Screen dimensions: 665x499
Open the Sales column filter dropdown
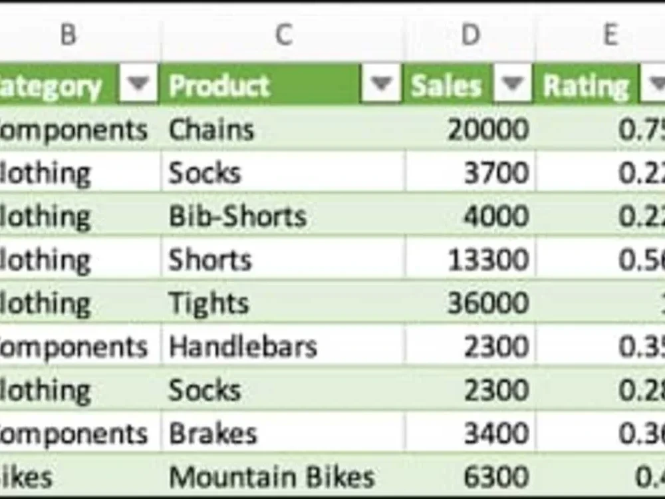[511, 84]
